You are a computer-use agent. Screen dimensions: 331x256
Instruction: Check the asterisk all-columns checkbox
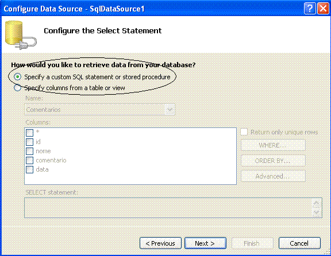coord(29,133)
